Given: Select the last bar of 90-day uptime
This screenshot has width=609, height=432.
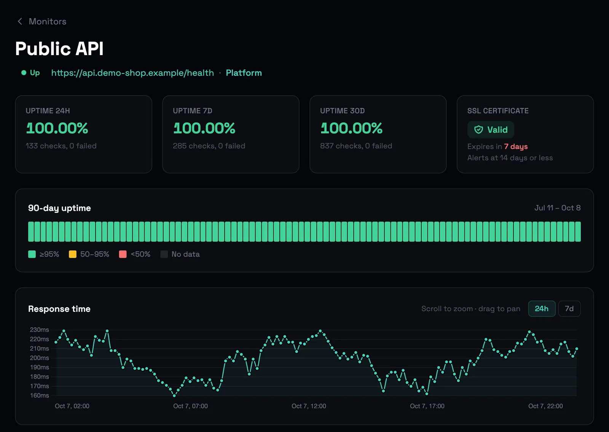Looking at the screenshot, I should tap(578, 232).
